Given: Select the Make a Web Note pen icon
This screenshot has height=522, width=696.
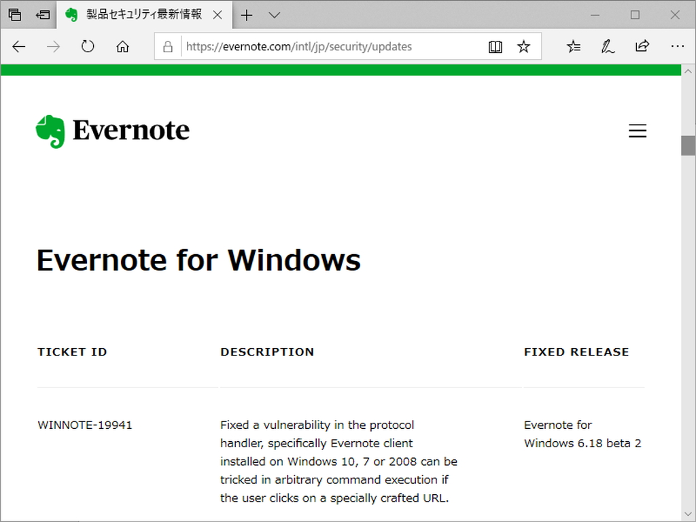Looking at the screenshot, I should 608,46.
